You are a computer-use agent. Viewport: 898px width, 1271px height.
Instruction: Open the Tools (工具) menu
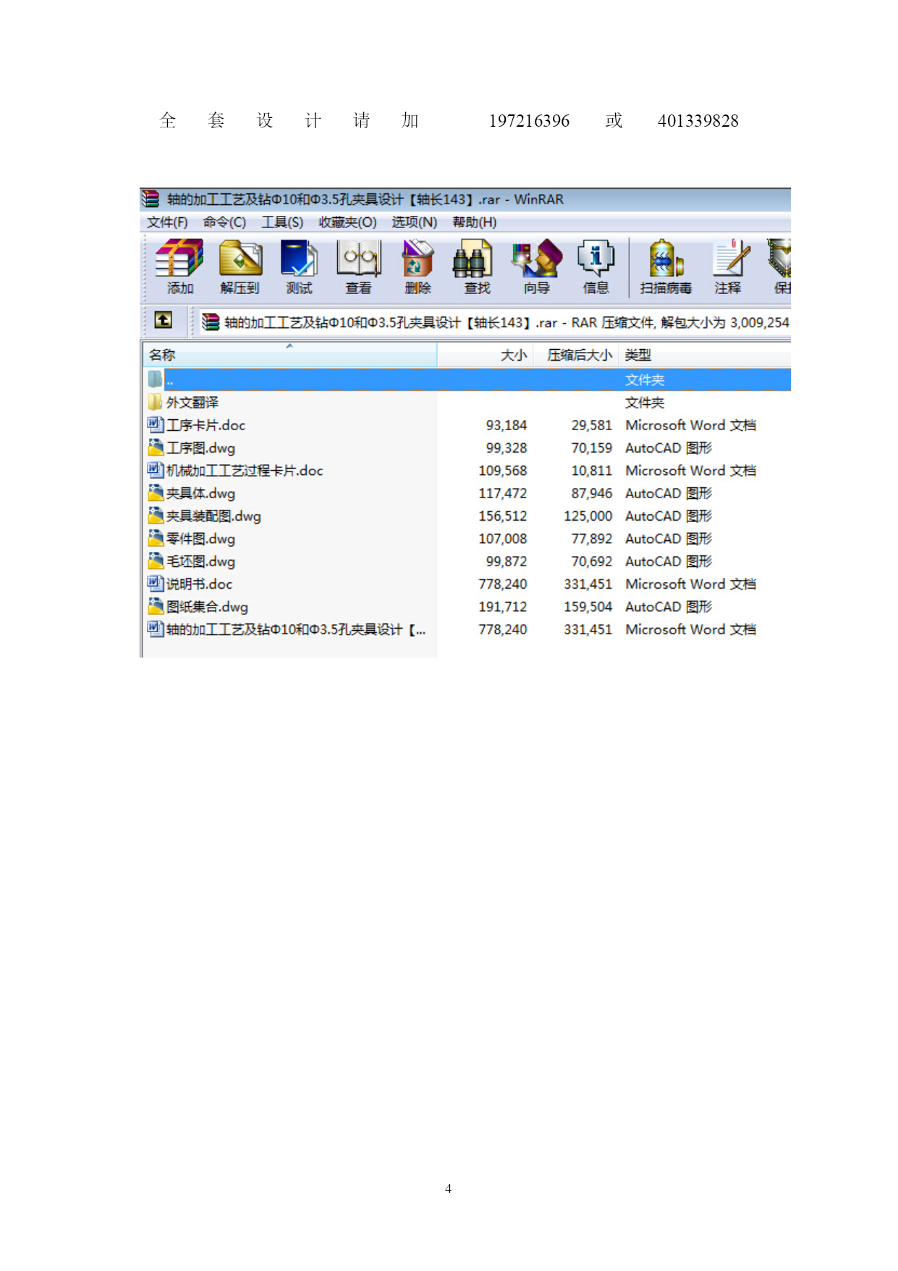[x=282, y=222]
